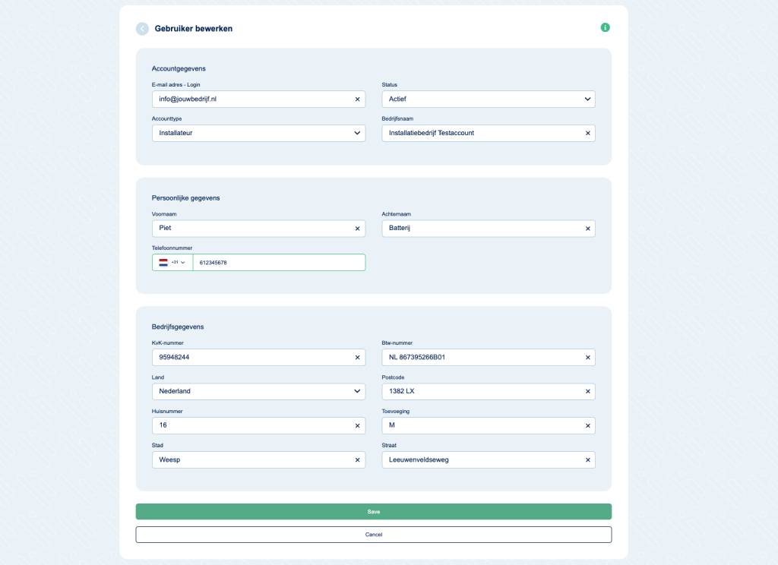Clear the Stad field
Screen dimensions: 778x565
coord(357,460)
